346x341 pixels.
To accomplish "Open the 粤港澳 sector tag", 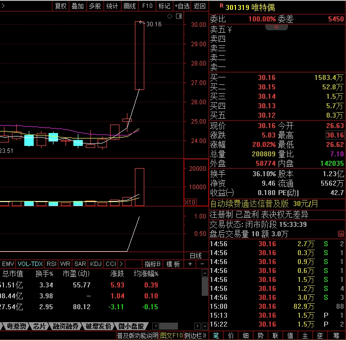I will click(16, 326).
